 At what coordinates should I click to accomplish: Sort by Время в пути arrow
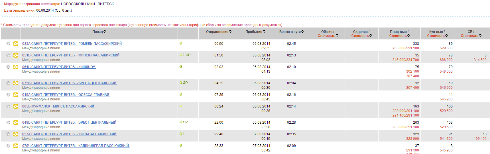tap(302, 31)
